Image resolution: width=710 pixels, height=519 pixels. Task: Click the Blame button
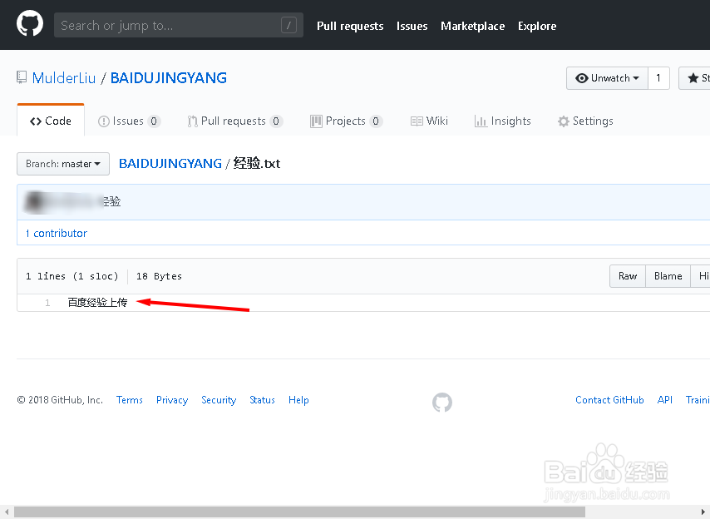668,276
